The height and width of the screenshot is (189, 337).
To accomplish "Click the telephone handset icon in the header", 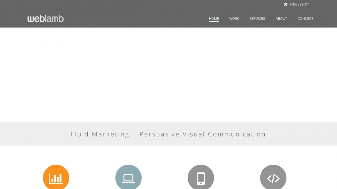I will [x=286, y=4].
